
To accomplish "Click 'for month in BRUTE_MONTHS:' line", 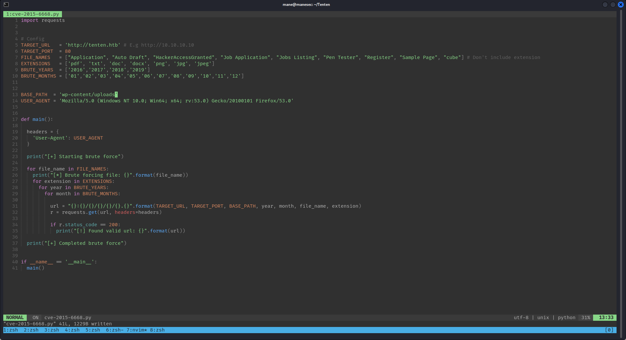I will (x=82, y=194).
